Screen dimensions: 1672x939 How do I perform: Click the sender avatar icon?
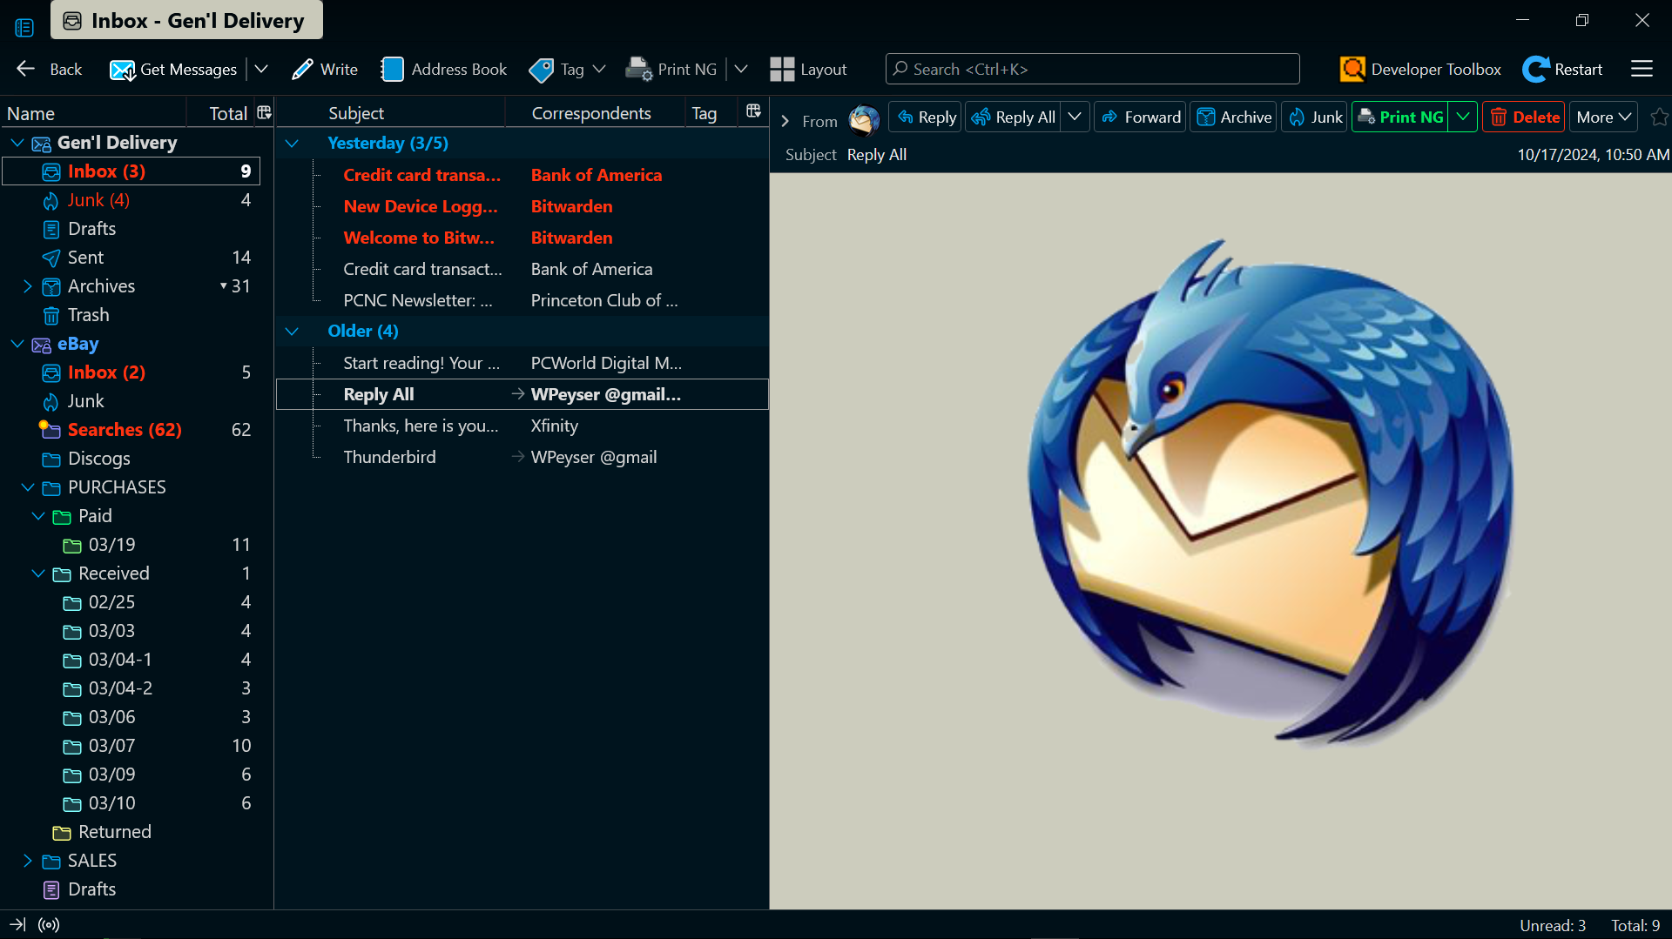(x=864, y=120)
